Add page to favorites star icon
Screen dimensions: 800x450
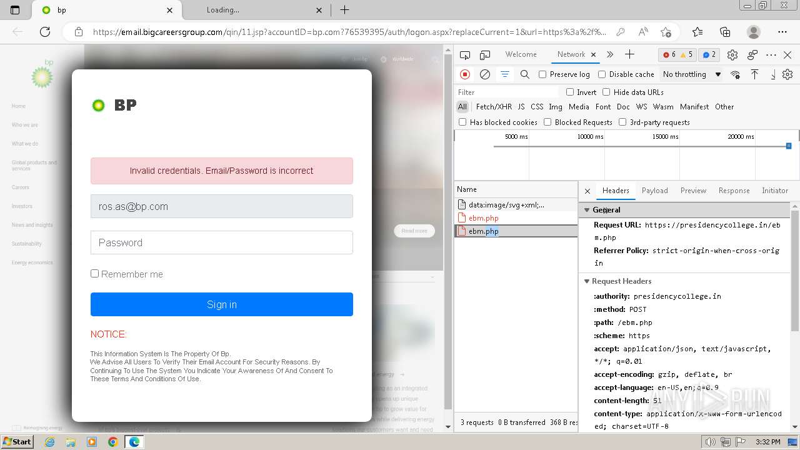(666, 32)
